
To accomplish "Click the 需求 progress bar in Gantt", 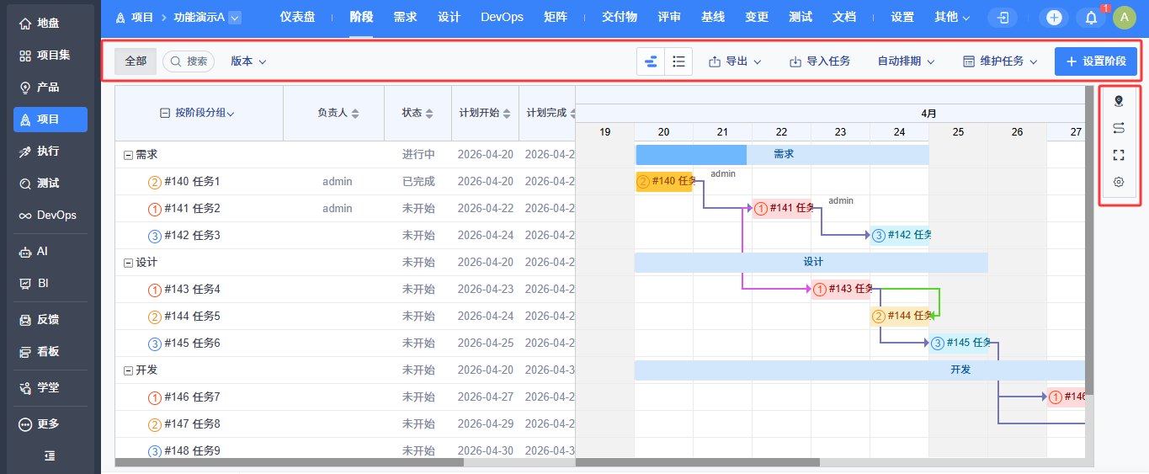I will (x=782, y=155).
